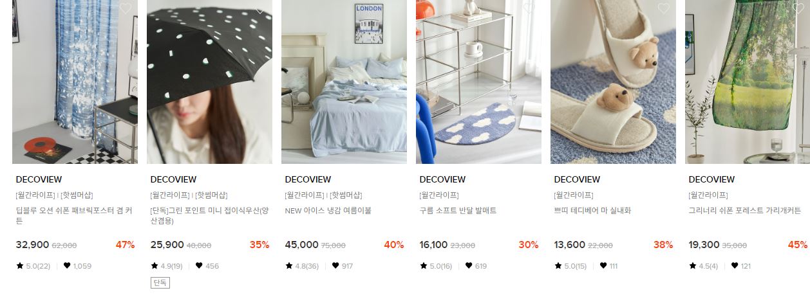Open product titled NEW 아이스 냉감 여름이불
Image resolution: width=810 pixels, height=295 pixels.
coord(328,210)
